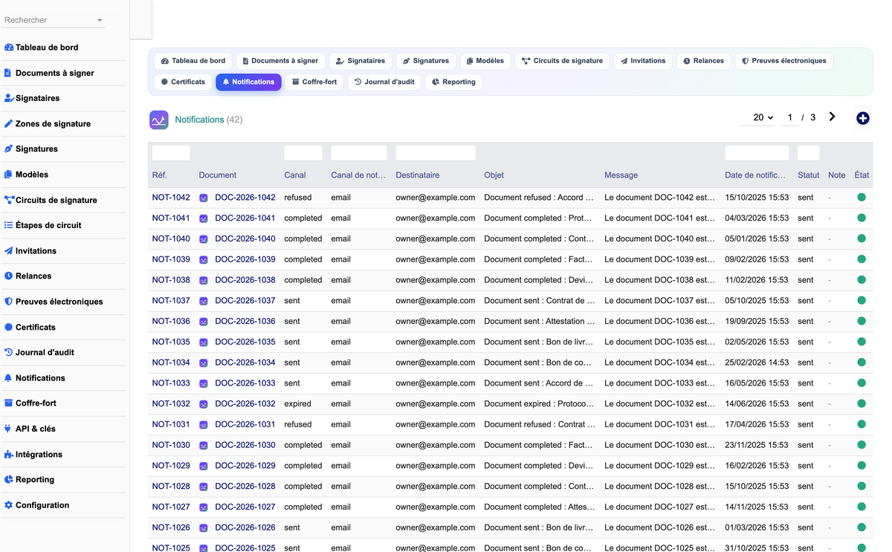Open document DOC-2026-1028

pos(245,486)
